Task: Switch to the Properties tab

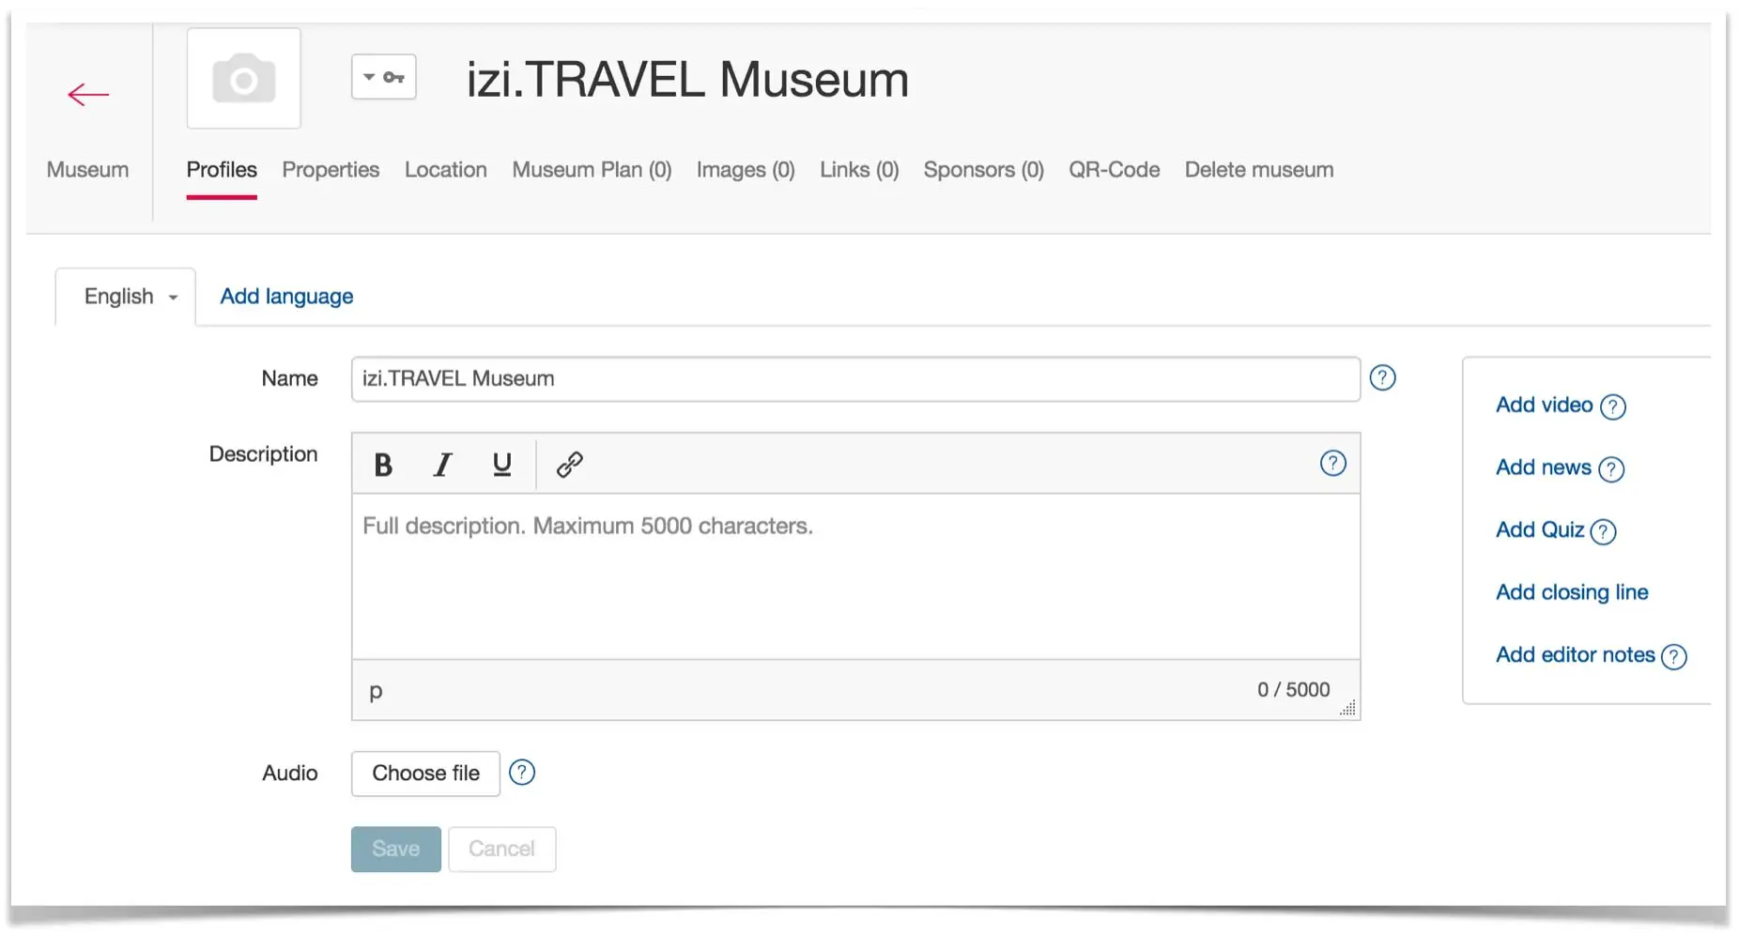Action: tap(331, 170)
